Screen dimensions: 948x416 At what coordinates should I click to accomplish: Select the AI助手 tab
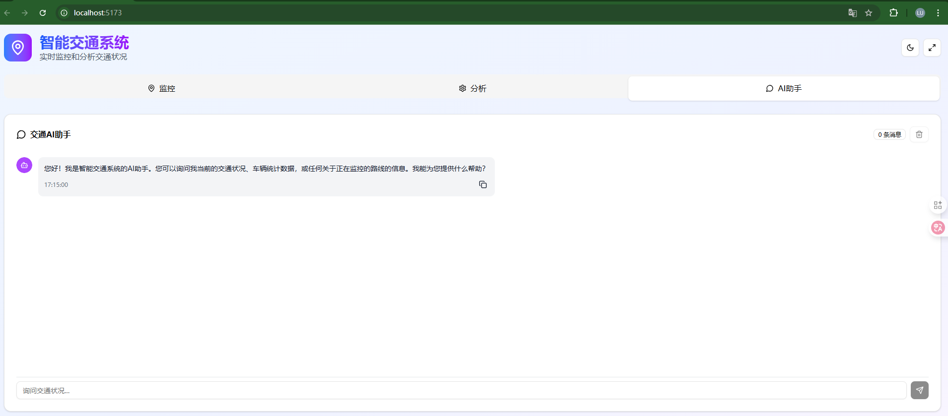784,88
